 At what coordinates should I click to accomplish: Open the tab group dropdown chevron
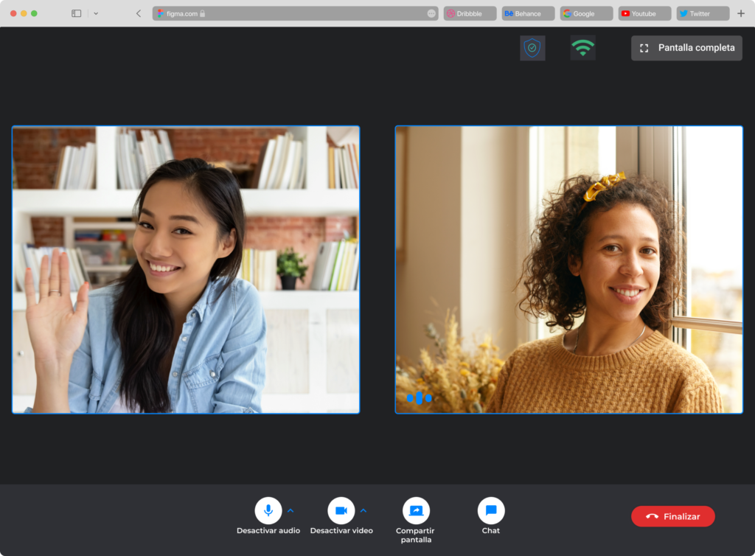tap(96, 13)
